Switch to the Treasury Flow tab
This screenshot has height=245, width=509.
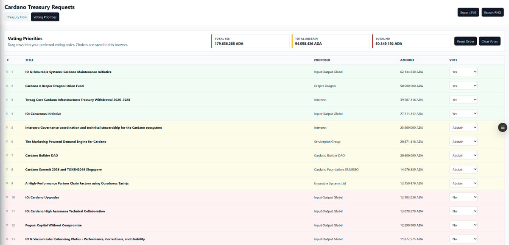click(17, 17)
